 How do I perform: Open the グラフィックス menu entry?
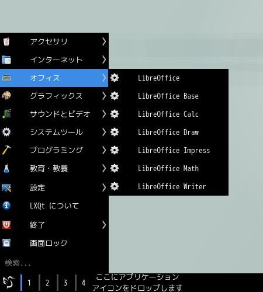[54, 96]
